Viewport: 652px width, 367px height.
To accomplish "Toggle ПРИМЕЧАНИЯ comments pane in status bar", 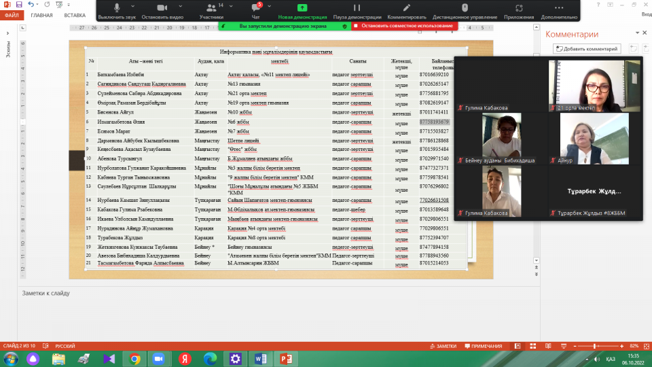I will click(483, 346).
